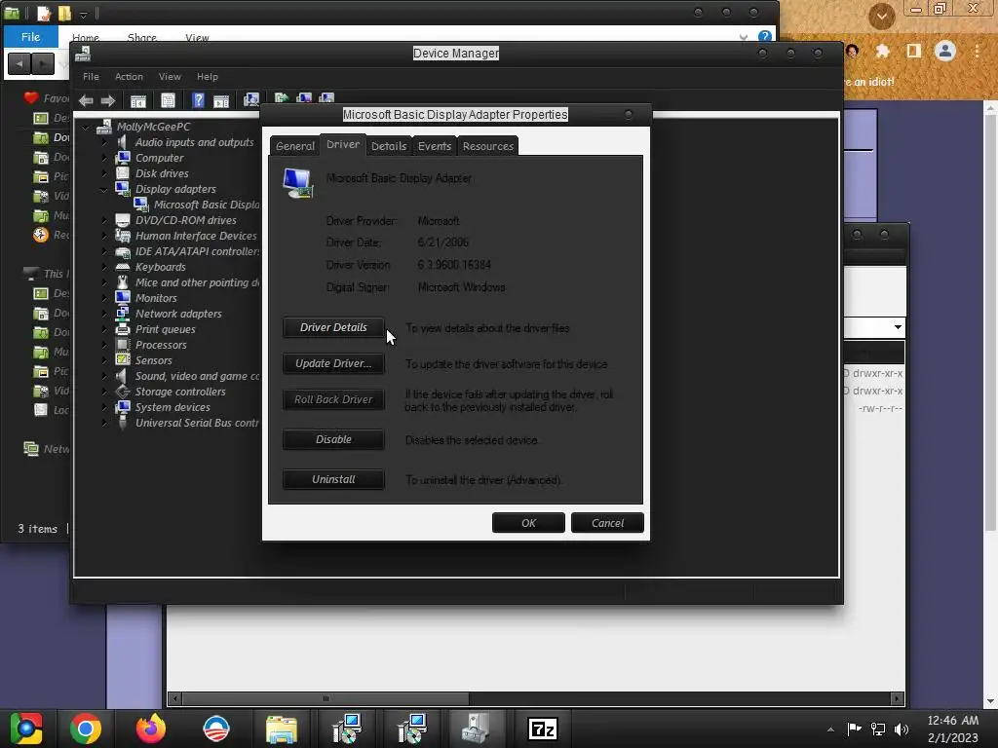
Task: Open Device Manager's Help menu
Action: 207,76
